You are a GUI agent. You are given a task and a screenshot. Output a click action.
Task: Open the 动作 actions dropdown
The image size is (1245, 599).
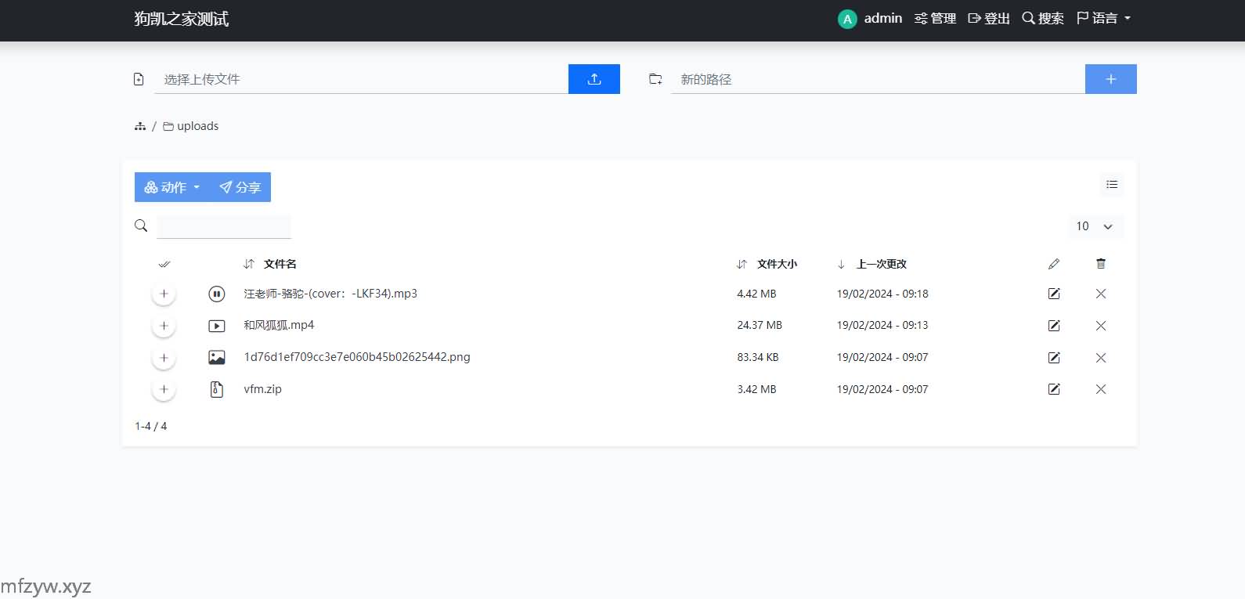click(172, 187)
